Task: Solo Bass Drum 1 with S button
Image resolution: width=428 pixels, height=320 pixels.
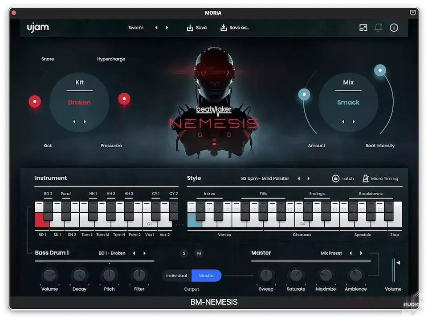Action: pos(184,253)
